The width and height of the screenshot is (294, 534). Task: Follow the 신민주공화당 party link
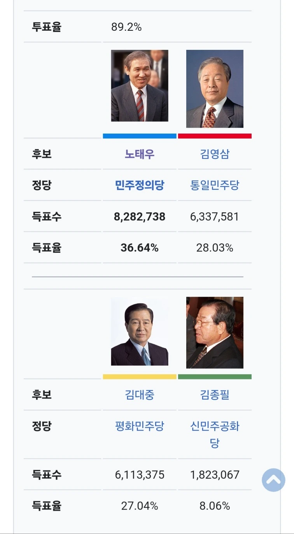[215, 434]
